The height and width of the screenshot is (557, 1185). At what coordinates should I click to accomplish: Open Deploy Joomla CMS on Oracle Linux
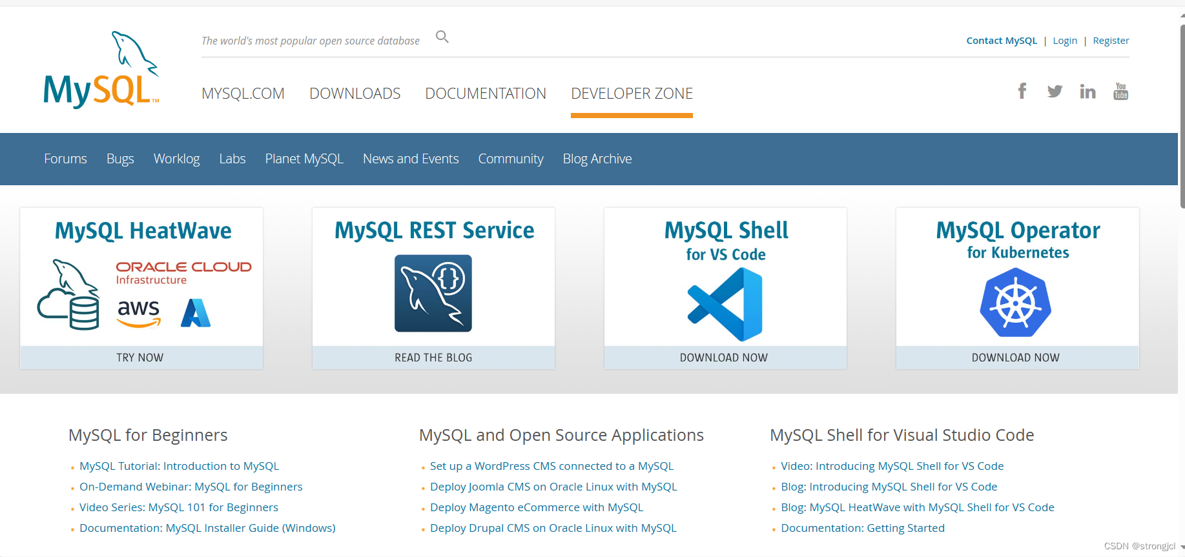point(553,487)
